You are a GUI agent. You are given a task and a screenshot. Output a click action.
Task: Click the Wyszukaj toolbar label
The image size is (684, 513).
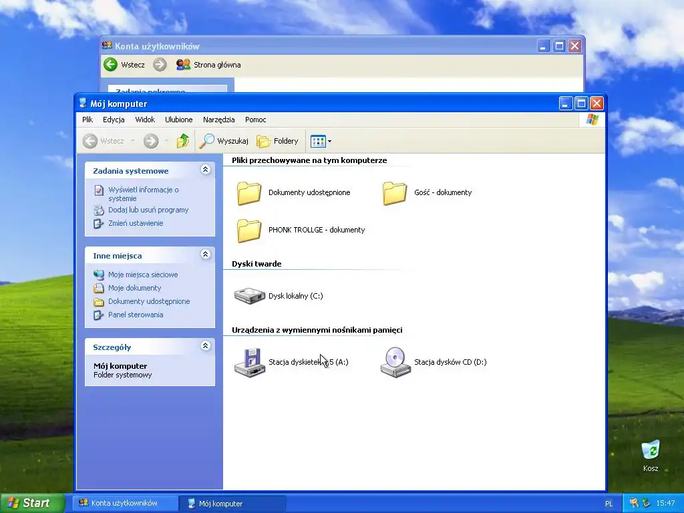232,141
